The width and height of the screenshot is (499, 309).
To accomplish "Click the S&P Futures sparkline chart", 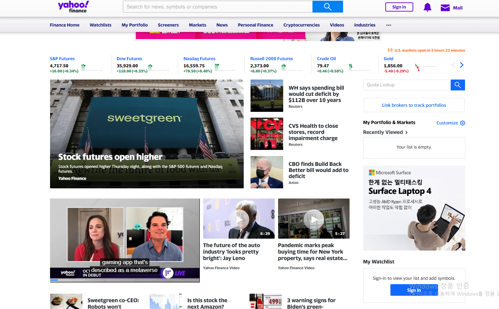I will pos(92,67).
